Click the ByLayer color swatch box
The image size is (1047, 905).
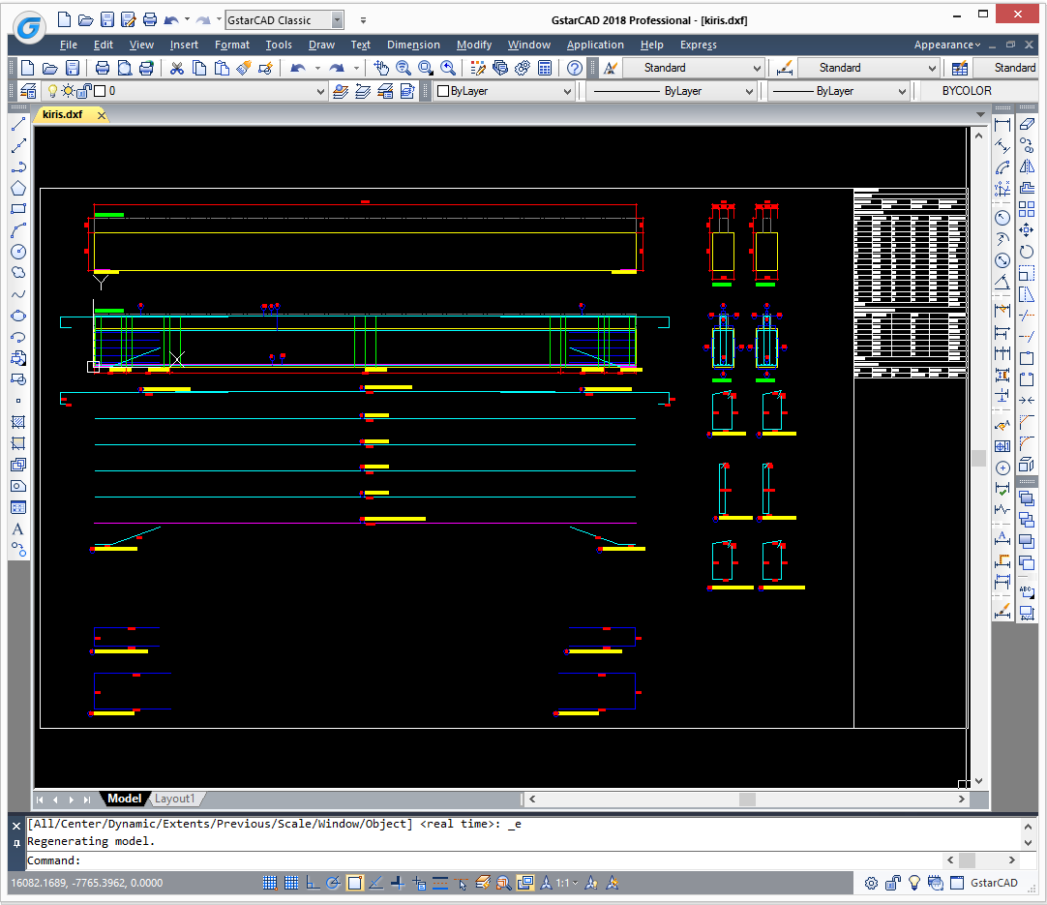click(x=443, y=92)
